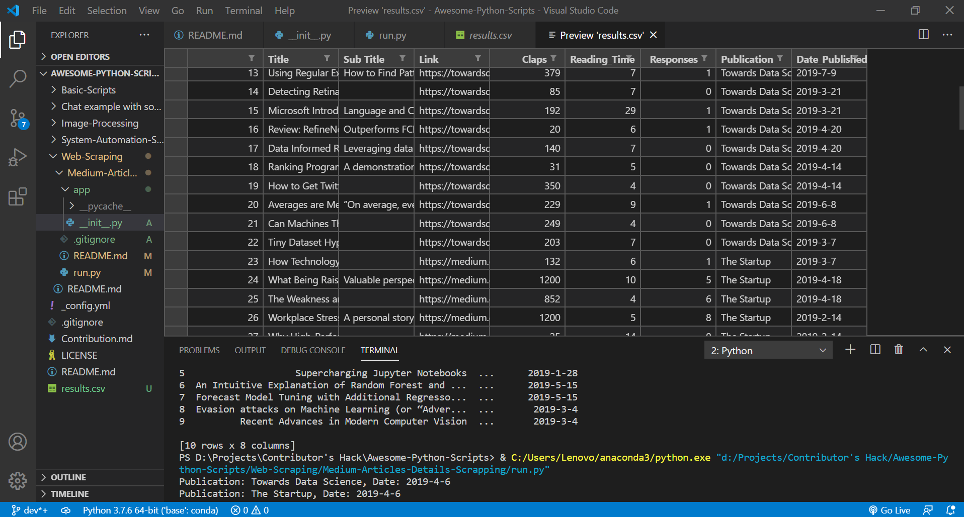Filter the index column
The width and height of the screenshot is (964, 517).
coord(252,58)
